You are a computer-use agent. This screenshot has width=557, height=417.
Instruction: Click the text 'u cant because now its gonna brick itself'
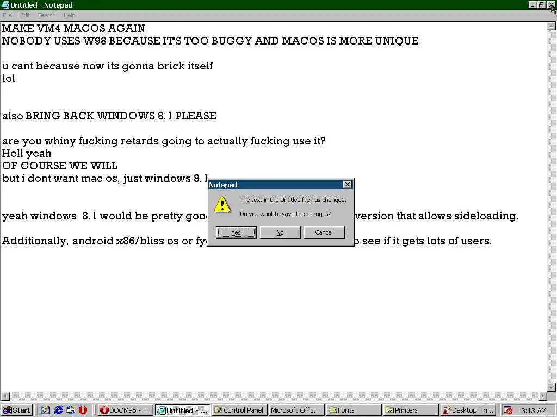[x=107, y=66]
